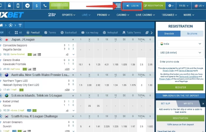
Task: Click REGISTRATION button in bet slip
Action: click(180, 118)
